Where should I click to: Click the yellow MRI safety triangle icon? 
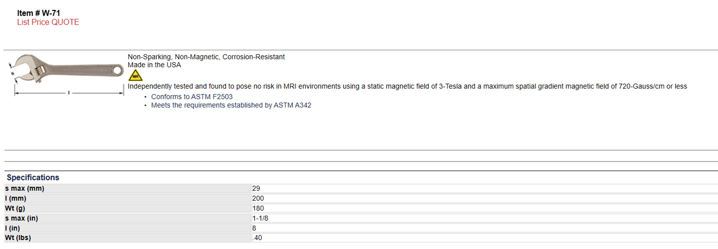135,75
